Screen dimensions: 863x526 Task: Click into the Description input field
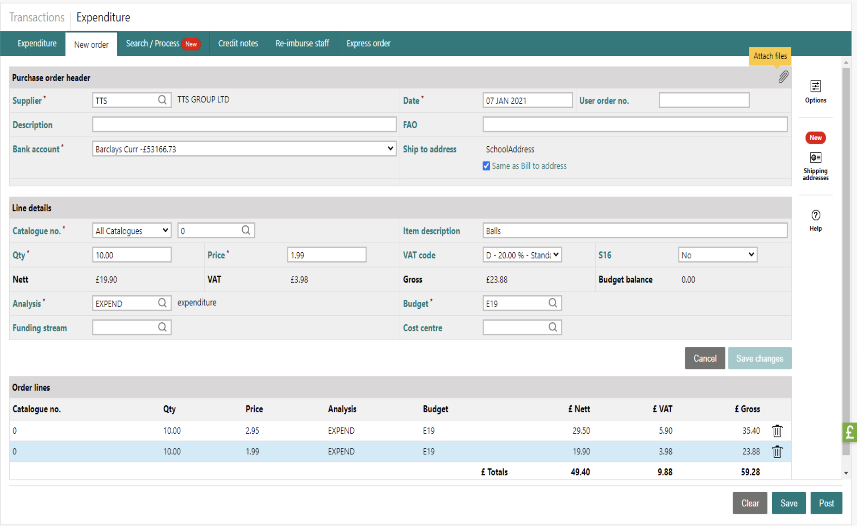point(244,125)
